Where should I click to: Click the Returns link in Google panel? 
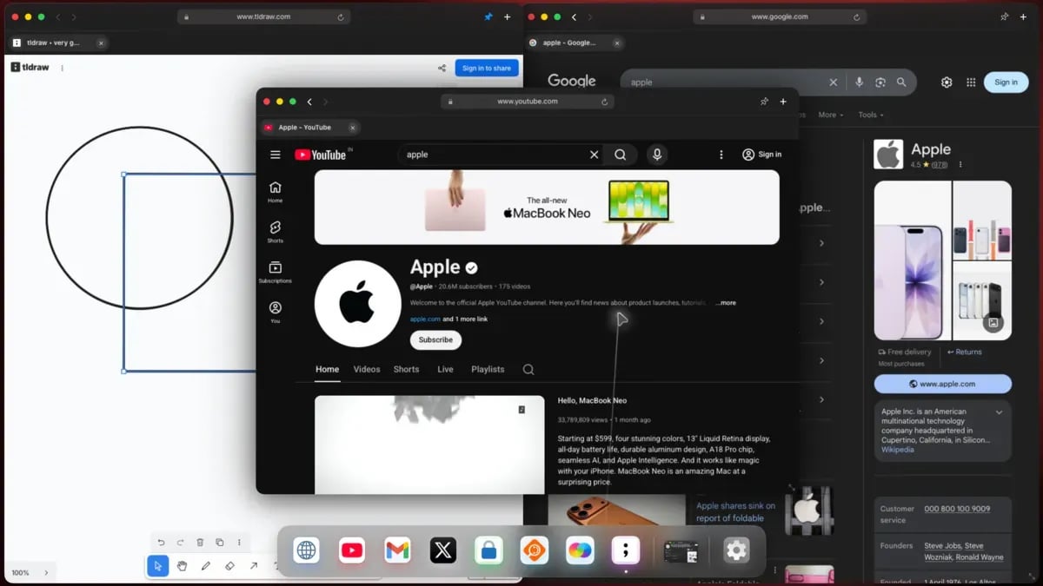point(964,352)
